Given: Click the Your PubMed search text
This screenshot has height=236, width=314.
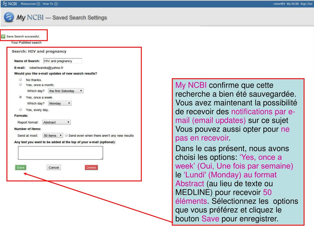Looking at the screenshot, I should point(26,42).
